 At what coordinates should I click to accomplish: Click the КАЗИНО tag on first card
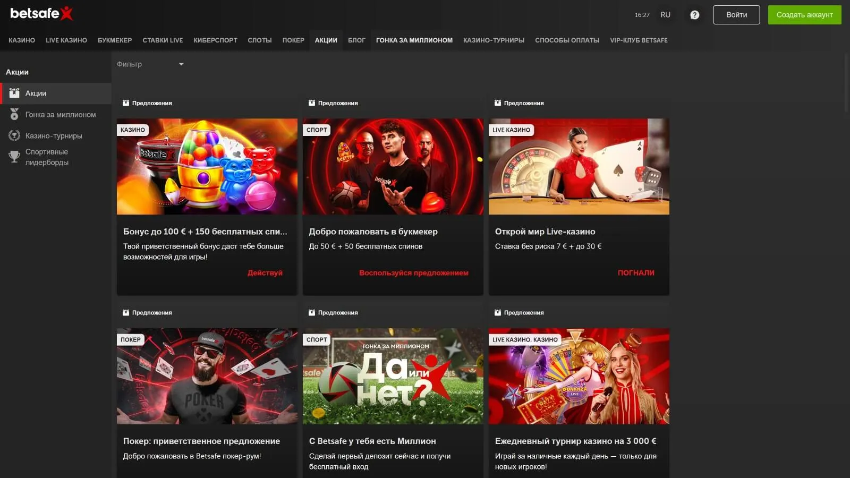pos(133,130)
